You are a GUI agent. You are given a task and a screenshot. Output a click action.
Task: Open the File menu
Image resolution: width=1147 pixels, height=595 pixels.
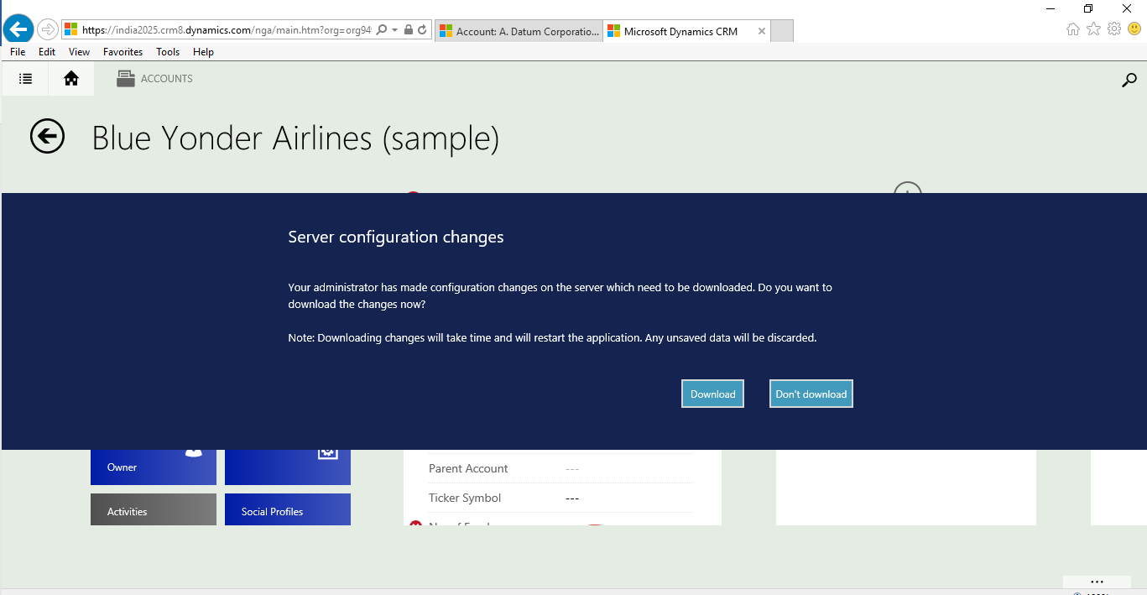pos(18,52)
